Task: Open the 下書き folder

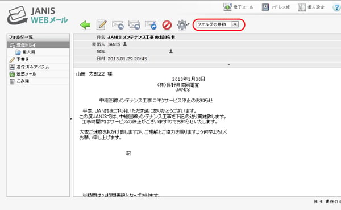Action: 19,59
